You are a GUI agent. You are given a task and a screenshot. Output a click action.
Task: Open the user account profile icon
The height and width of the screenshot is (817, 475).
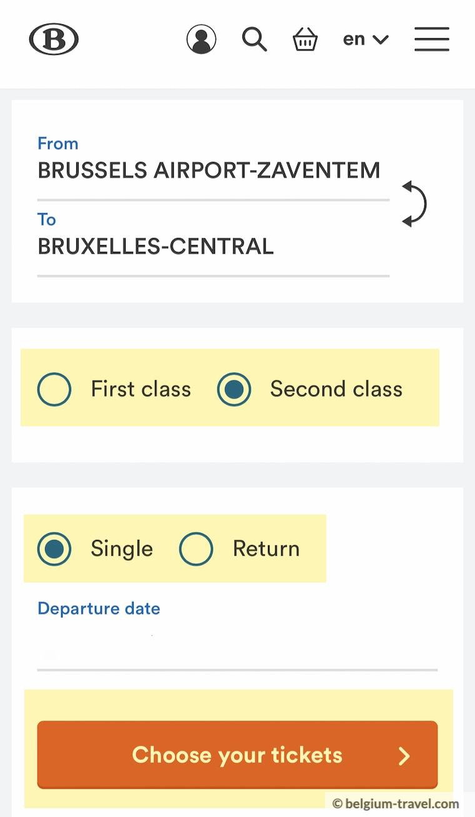point(201,39)
